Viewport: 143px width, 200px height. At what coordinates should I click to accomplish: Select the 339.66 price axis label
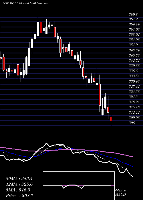pos(134,66)
